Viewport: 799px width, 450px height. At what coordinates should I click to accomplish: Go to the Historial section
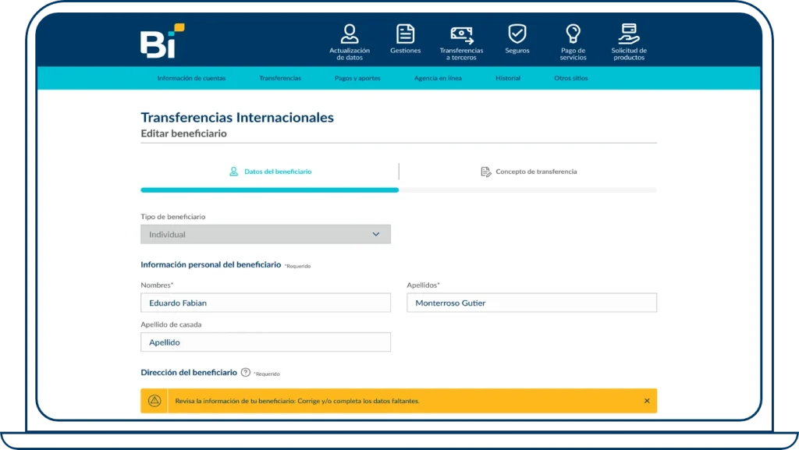point(508,78)
